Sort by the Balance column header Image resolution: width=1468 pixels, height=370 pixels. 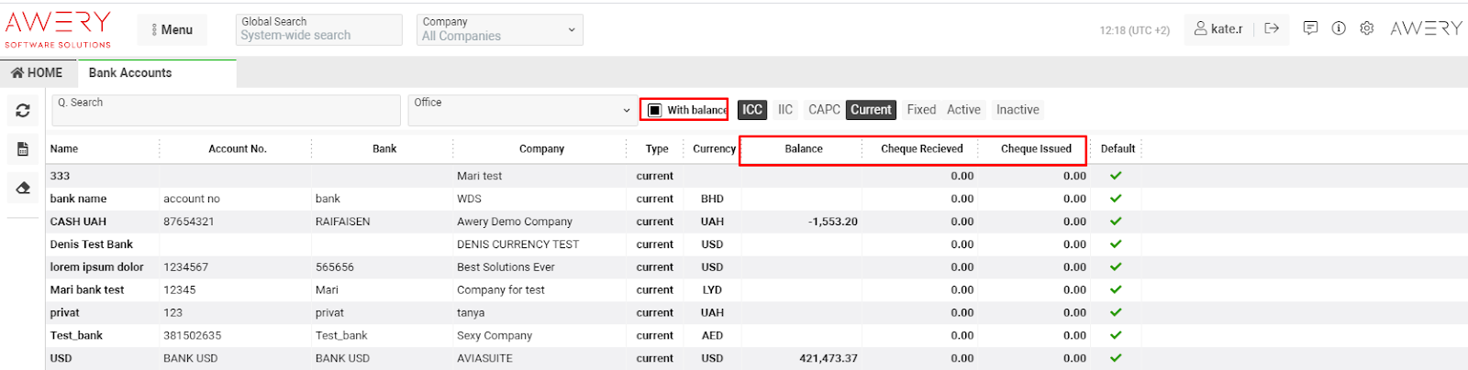[804, 148]
